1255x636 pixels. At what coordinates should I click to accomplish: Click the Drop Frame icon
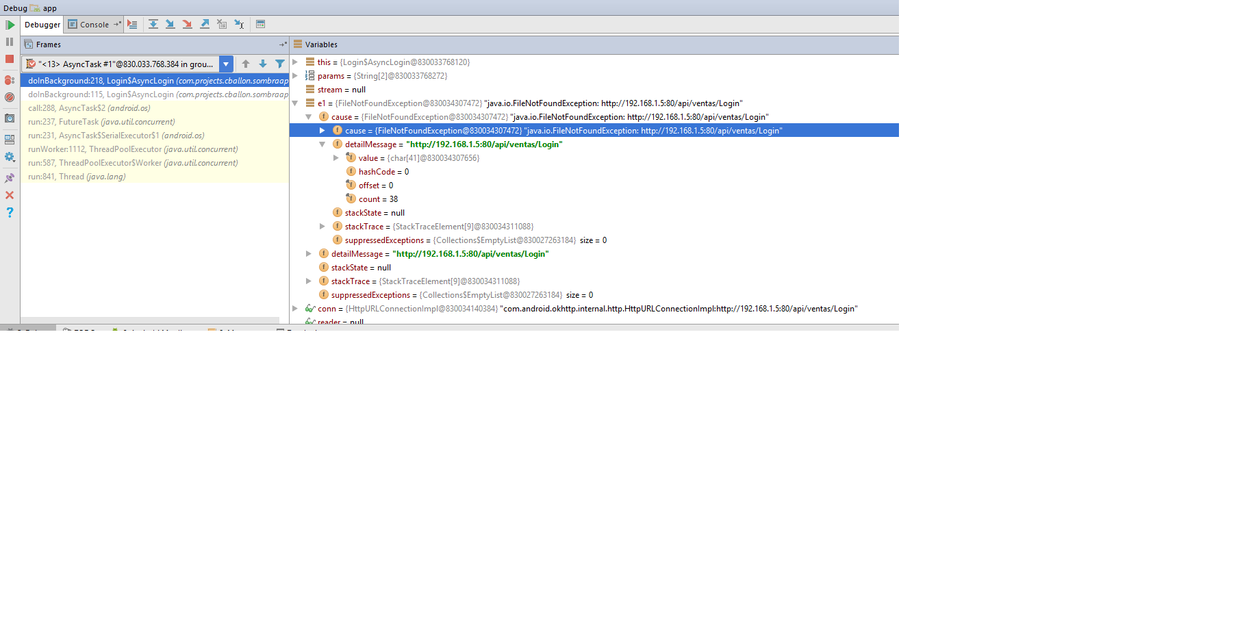[x=222, y=24]
